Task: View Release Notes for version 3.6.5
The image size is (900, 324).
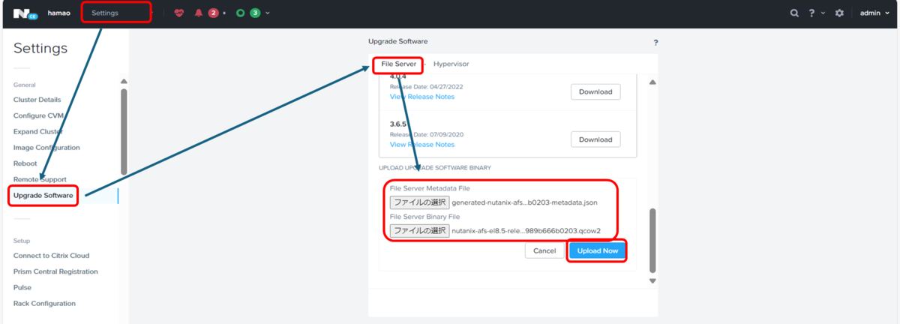Action: 422,145
